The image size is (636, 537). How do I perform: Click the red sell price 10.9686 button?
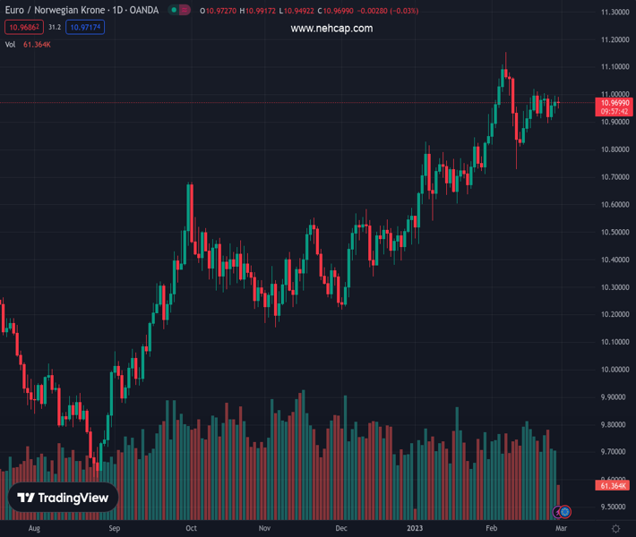23,28
